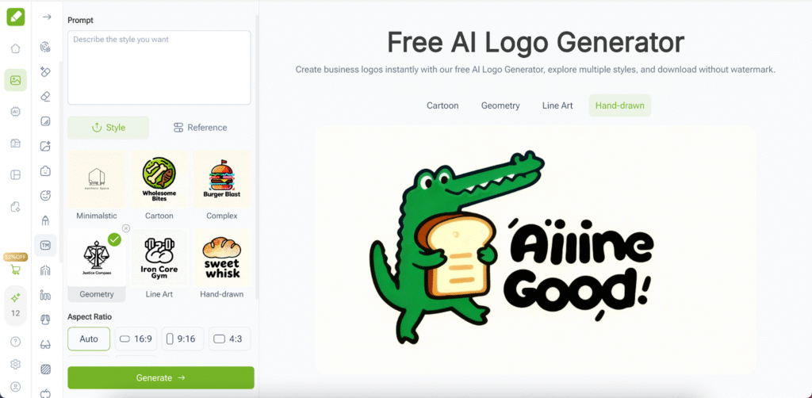
Task: Select the Burger Blast Complex style thumbnail
Action: [222, 180]
